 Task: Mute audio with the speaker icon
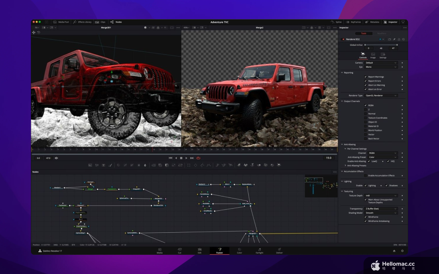click(56, 158)
